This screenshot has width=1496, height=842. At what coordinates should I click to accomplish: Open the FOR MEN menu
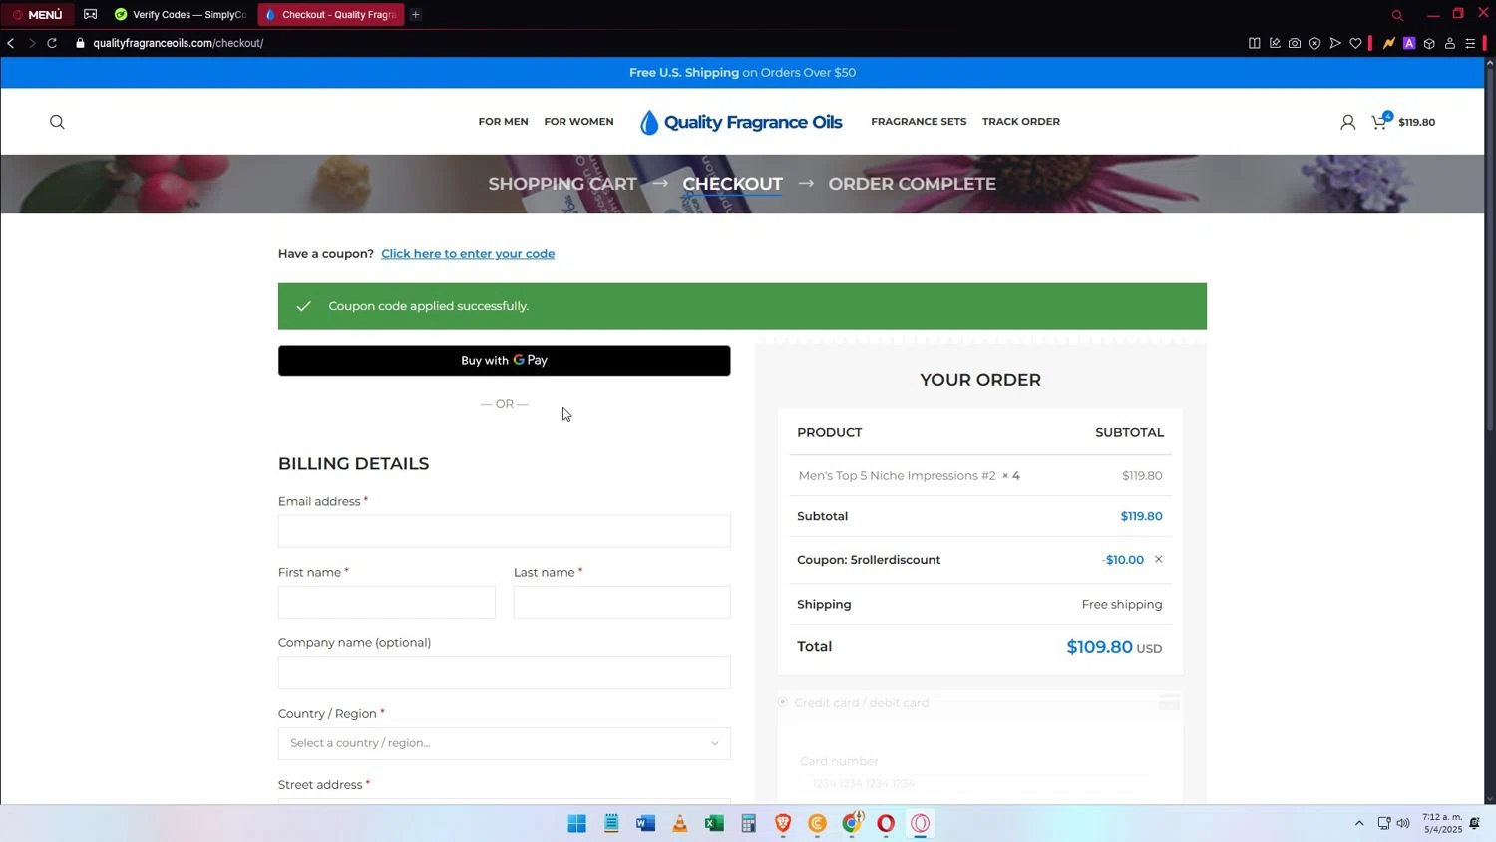tap(503, 122)
